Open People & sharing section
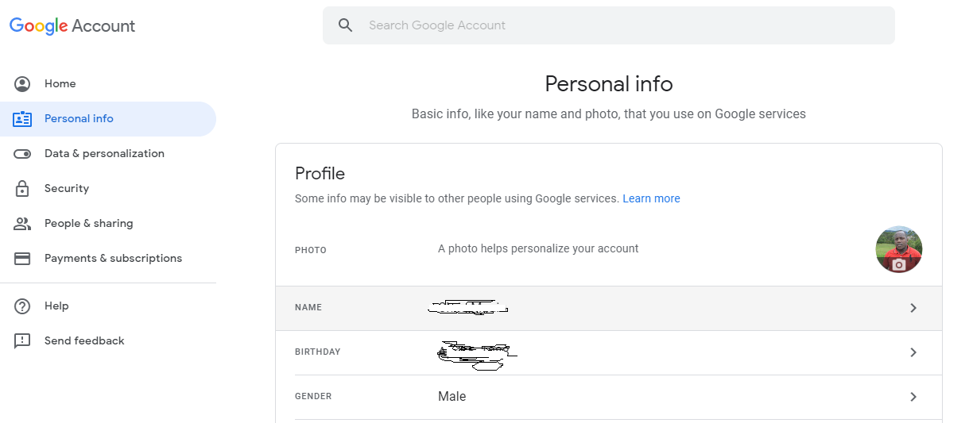This screenshot has width=969, height=423. coord(88,224)
